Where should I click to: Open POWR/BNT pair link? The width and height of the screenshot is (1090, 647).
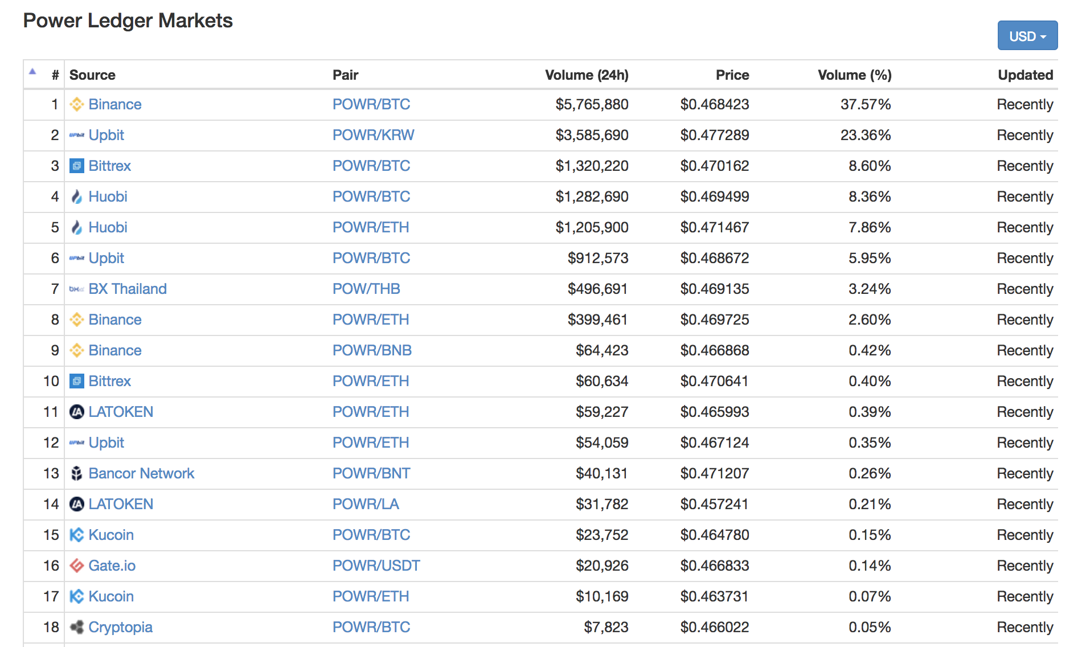point(371,473)
